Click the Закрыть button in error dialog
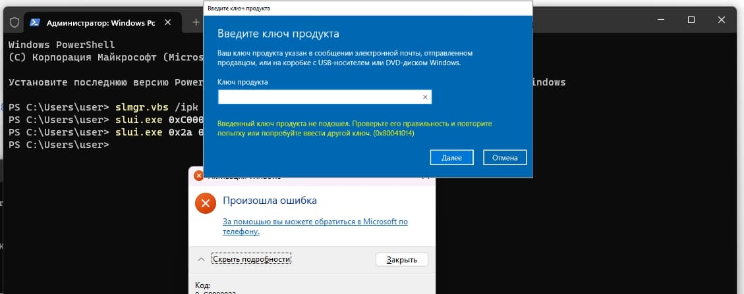Image resolution: width=744 pixels, height=294 pixels. (402, 259)
